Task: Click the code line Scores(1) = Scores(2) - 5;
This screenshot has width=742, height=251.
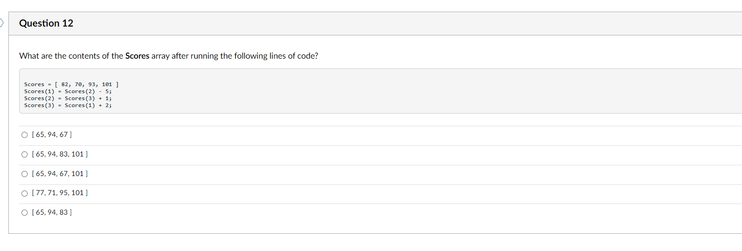Action: [68, 91]
